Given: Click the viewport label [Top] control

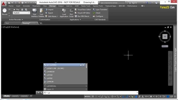Looking at the screenshot, I should 6,27.
